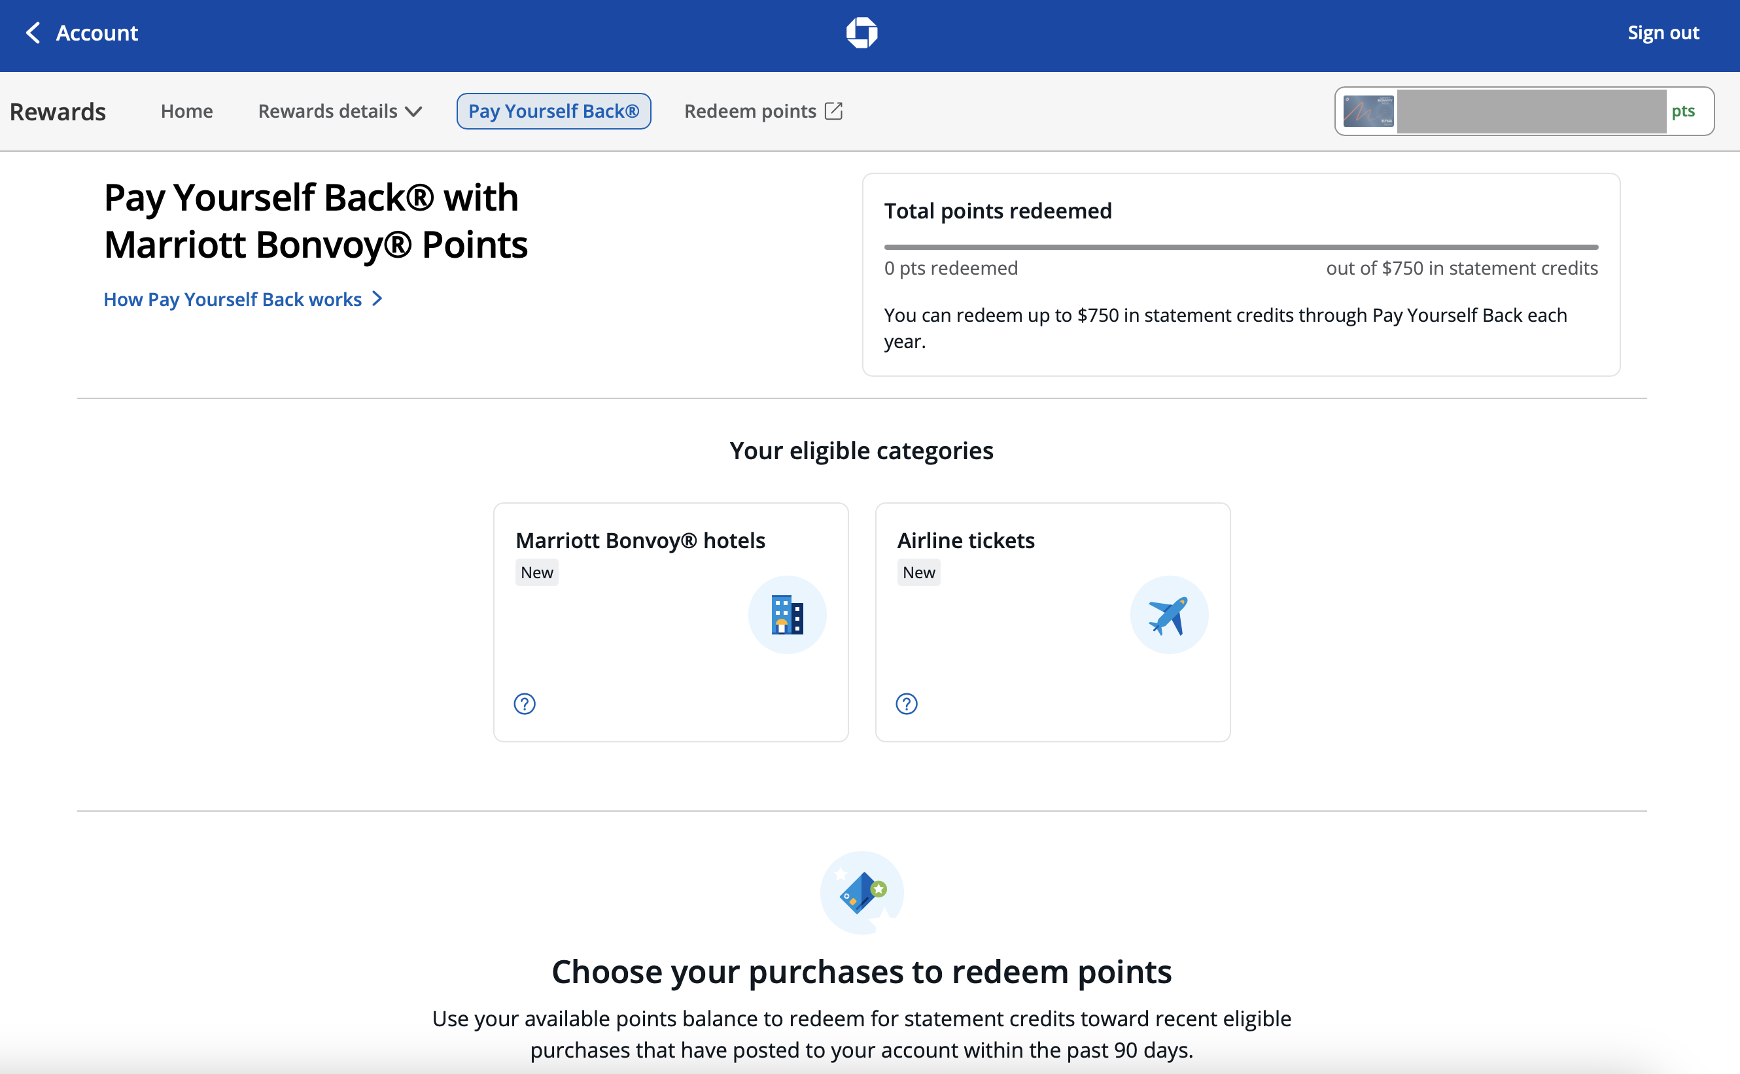Click the 'Total points redeemed' heading
Image resolution: width=1740 pixels, height=1074 pixels.
pyautogui.click(x=998, y=211)
